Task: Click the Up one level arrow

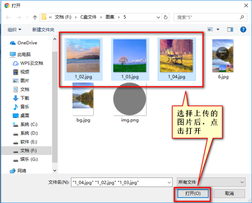Action: click(35, 17)
